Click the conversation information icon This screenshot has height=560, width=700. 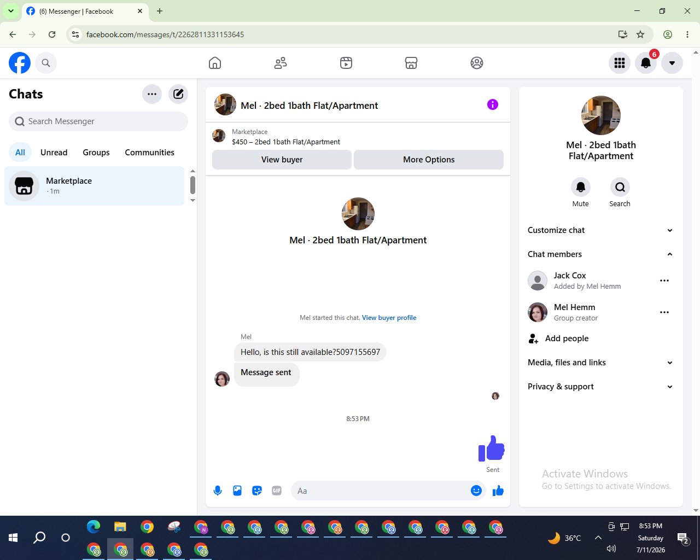493,104
